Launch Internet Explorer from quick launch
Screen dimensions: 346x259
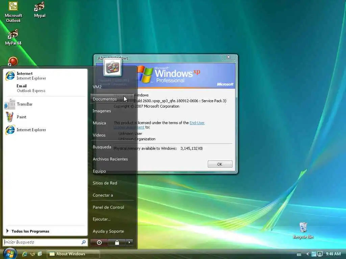24,254
